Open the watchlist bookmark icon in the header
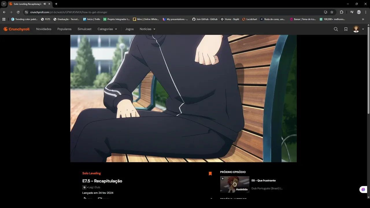Image resolution: width=370 pixels, height=208 pixels. [x=346, y=29]
